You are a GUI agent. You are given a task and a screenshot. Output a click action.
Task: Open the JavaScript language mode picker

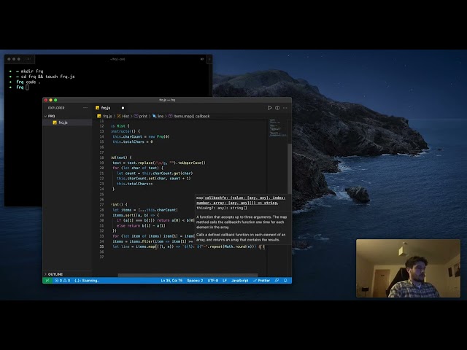(x=240, y=280)
